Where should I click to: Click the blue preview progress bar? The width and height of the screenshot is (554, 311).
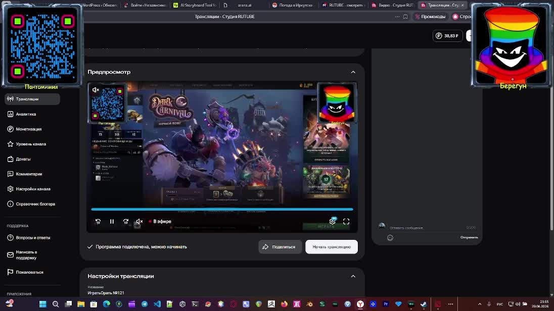222,210
